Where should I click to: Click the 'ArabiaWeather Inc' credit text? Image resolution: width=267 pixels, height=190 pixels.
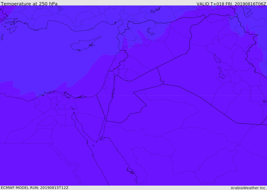point(248,188)
